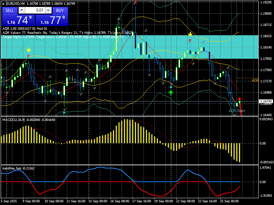274x205 pixels.
Task: Click the 'ADR Start' label on the chart
Action: click(237, 111)
